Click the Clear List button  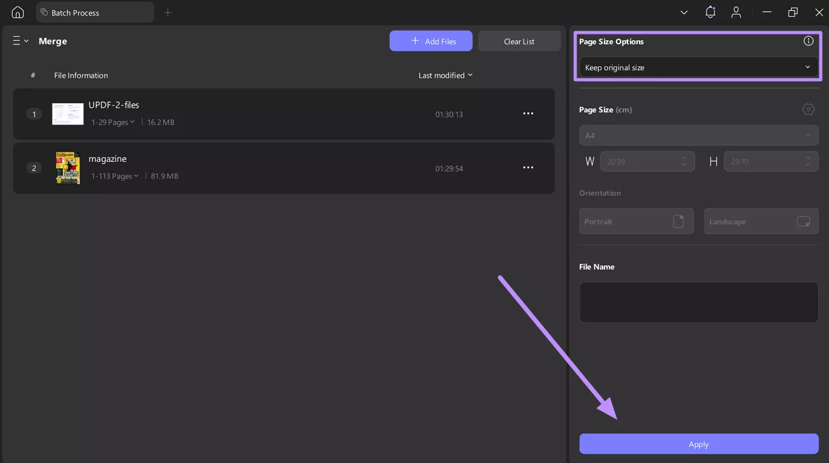coord(519,40)
